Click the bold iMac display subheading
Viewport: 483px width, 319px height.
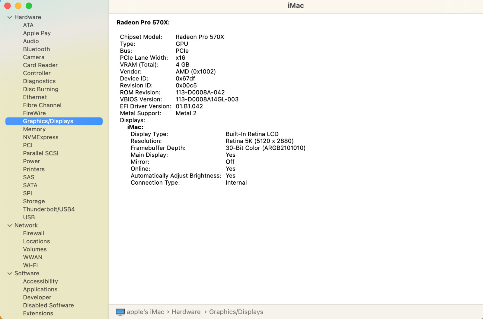click(135, 127)
